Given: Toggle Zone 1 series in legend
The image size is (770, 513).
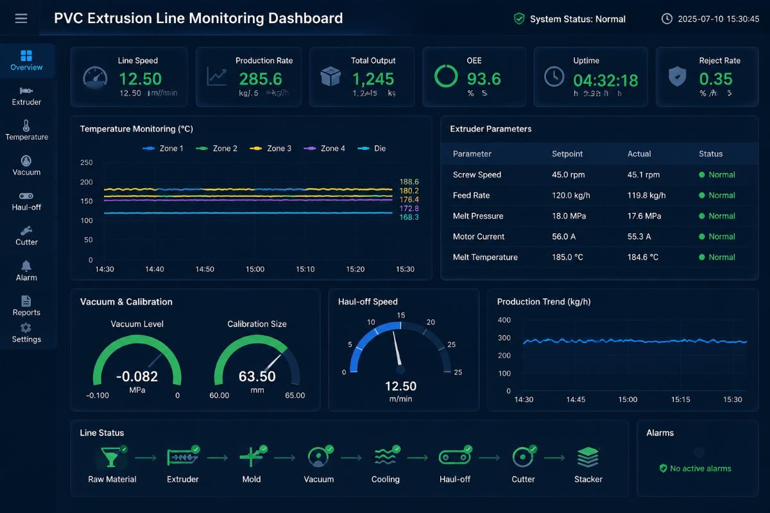Looking at the screenshot, I should coord(162,148).
